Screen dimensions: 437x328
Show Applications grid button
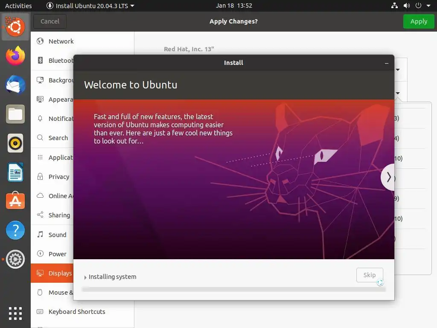pyautogui.click(x=15, y=313)
